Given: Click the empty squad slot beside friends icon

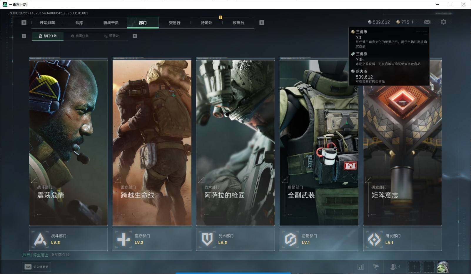Looking at the screenshot, I should pyautogui.click(x=414, y=267).
